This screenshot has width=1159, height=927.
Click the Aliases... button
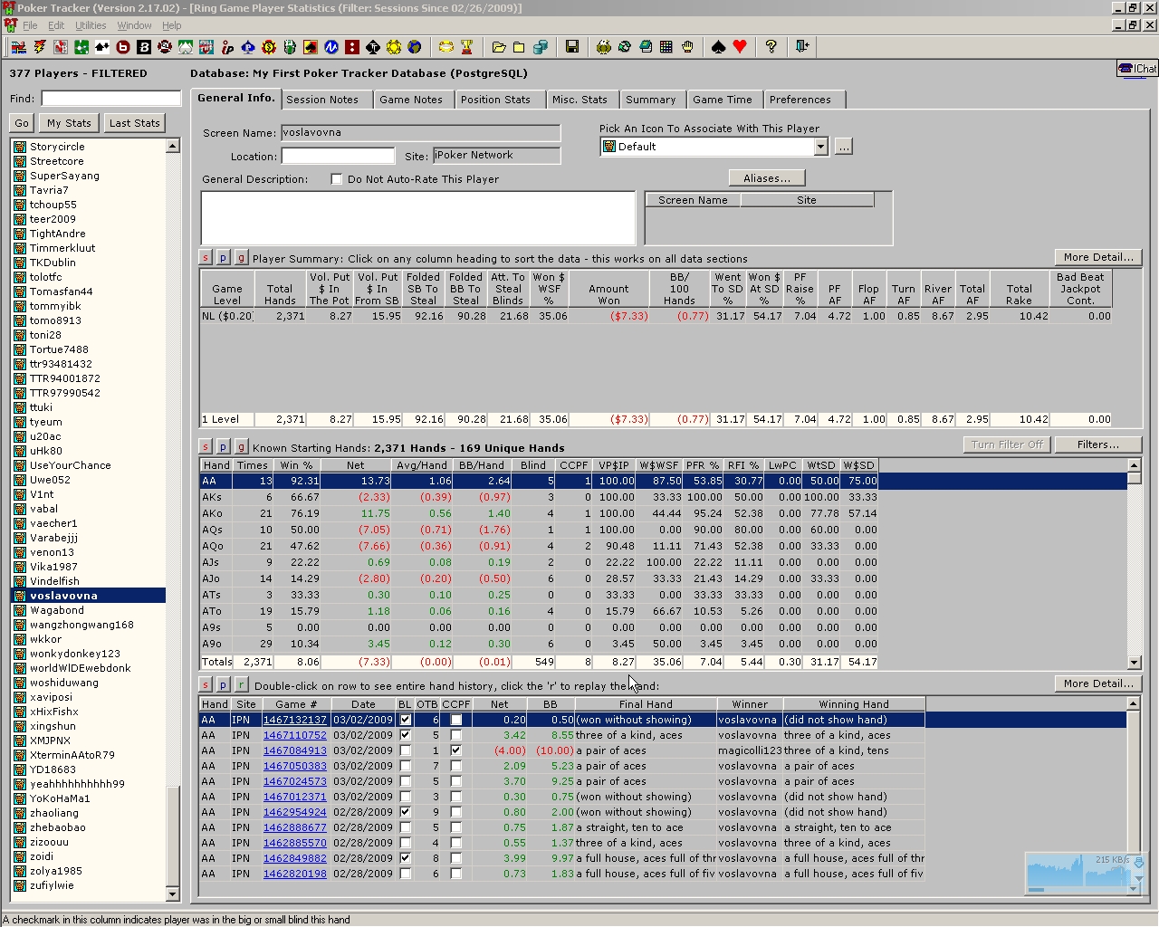tap(766, 178)
